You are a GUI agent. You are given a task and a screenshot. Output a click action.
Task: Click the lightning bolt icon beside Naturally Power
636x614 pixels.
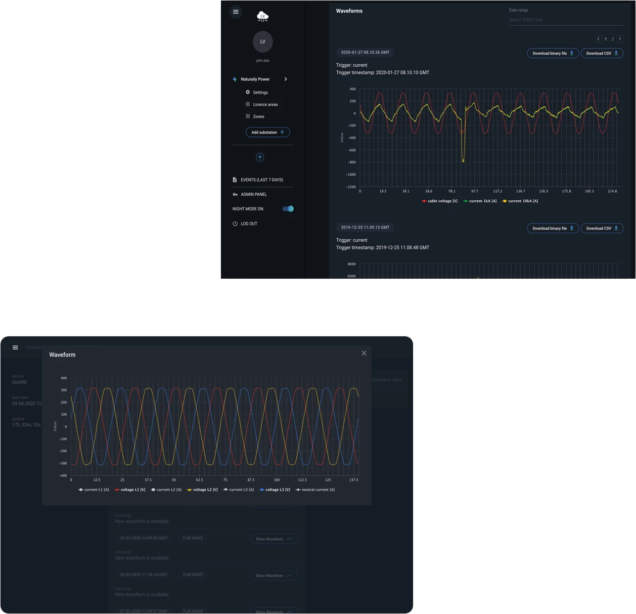pos(235,79)
